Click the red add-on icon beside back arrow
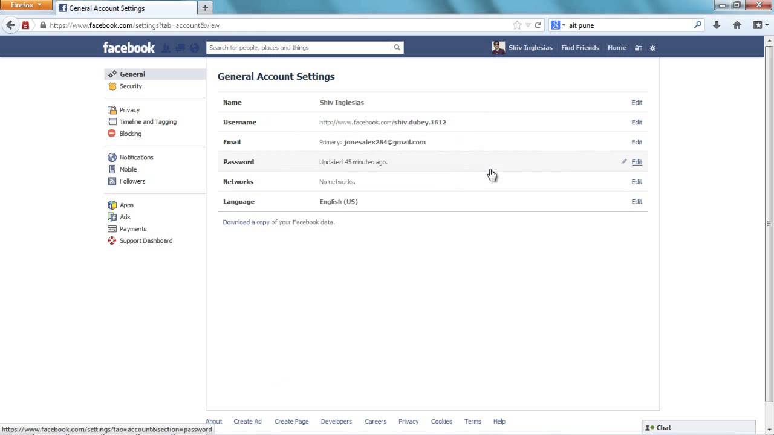The width and height of the screenshot is (774, 435). pos(25,25)
